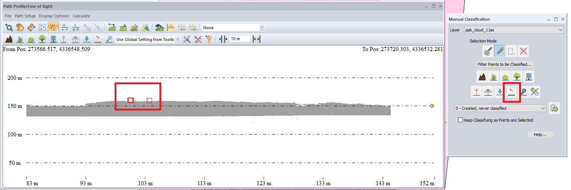Open 0 - Created, never classified dropdown
Image resolution: width=571 pixels, height=190 pixels.
coord(501,108)
